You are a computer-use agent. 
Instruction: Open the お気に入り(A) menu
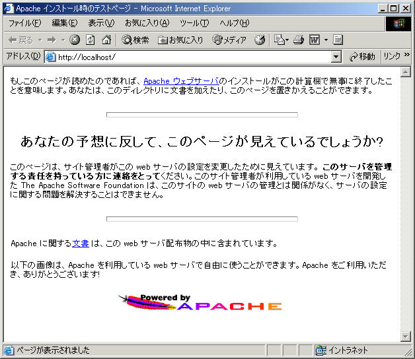pyautogui.click(x=147, y=23)
